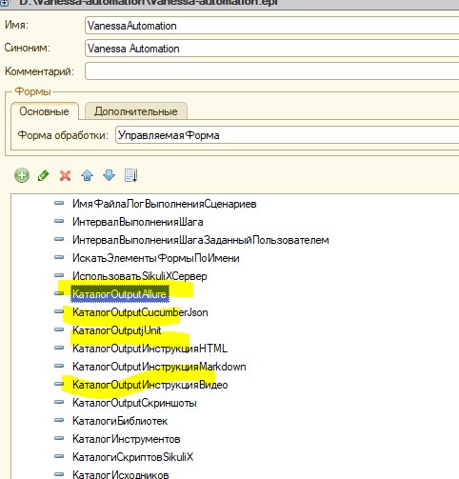Click the Sort list icon
Image resolution: width=459 pixels, height=479 pixels.
click(131, 175)
